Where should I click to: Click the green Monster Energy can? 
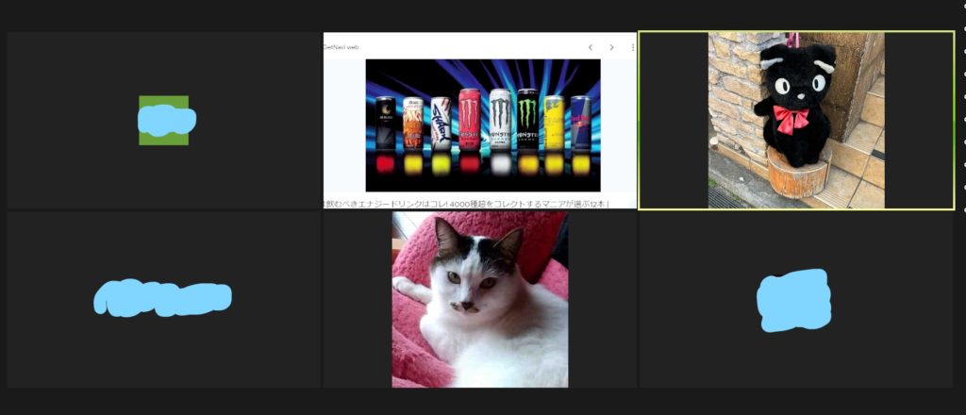click(527, 120)
